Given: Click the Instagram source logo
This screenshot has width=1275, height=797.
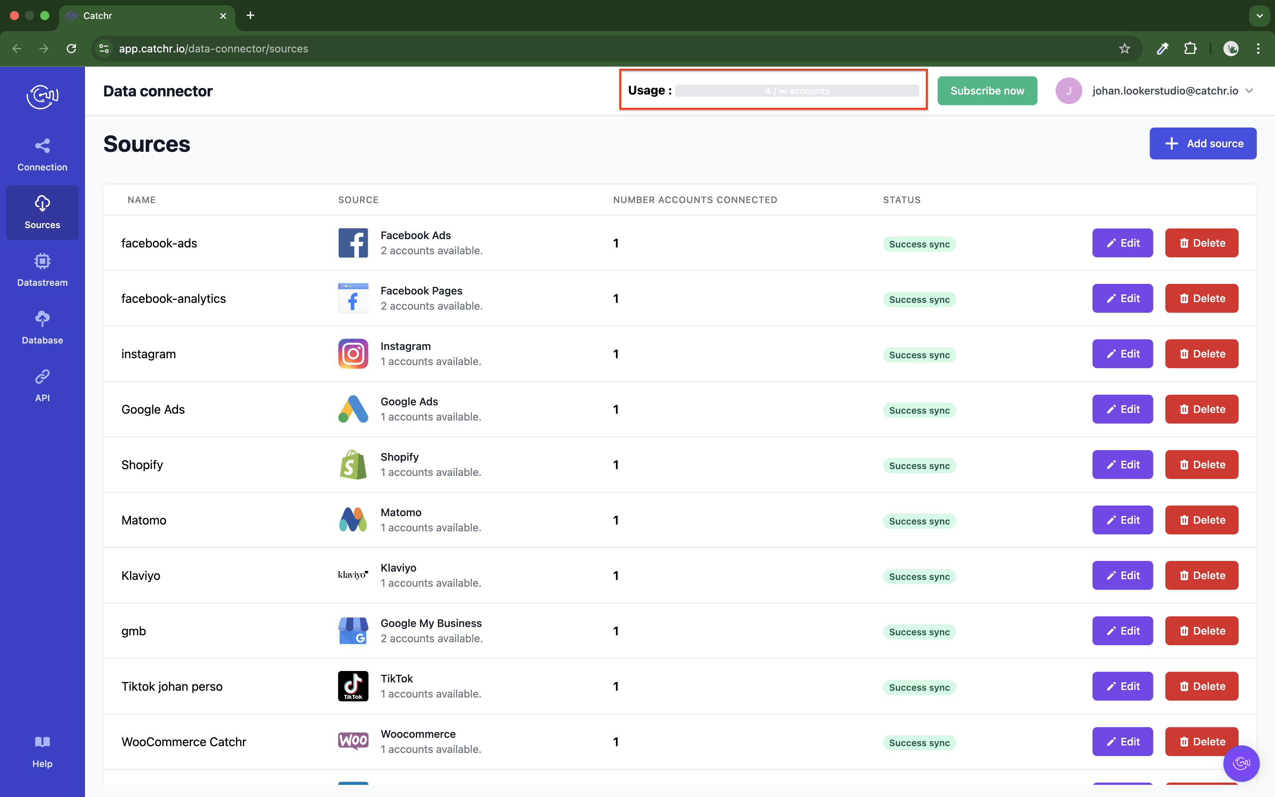Looking at the screenshot, I should click(353, 354).
